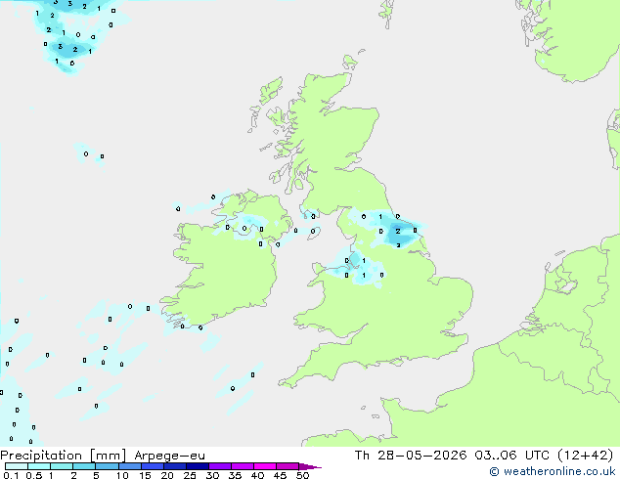
Task: Click the (12+42) forecast run label
Action: click(x=585, y=456)
